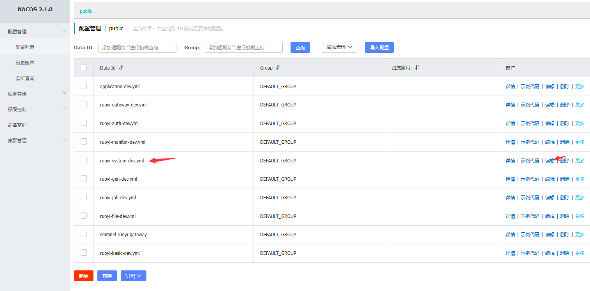
Task: Expand the 集群管理 sidebar menu
Action: coord(35,140)
